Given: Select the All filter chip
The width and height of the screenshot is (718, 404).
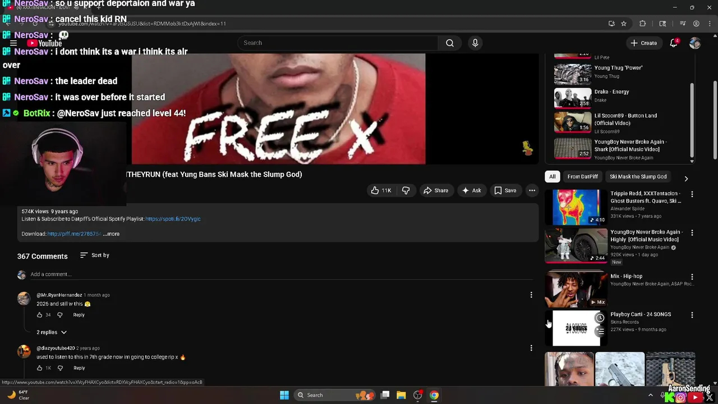Looking at the screenshot, I should click(553, 177).
